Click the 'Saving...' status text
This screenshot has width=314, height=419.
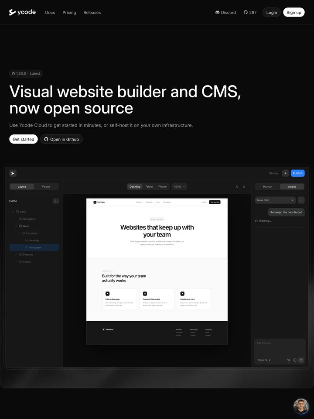point(274,173)
